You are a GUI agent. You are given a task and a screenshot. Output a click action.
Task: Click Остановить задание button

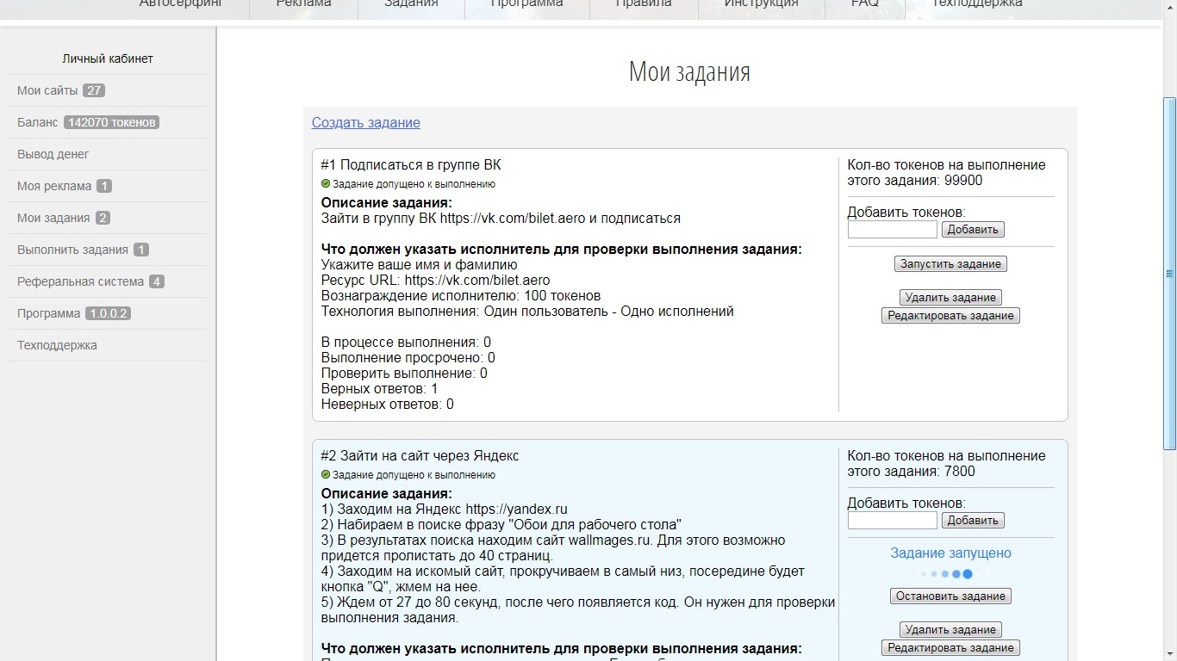tap(950, 596)
